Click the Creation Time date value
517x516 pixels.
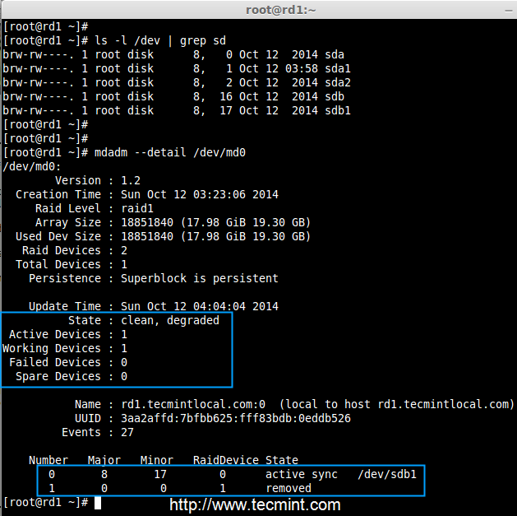[x=200, y=194]
